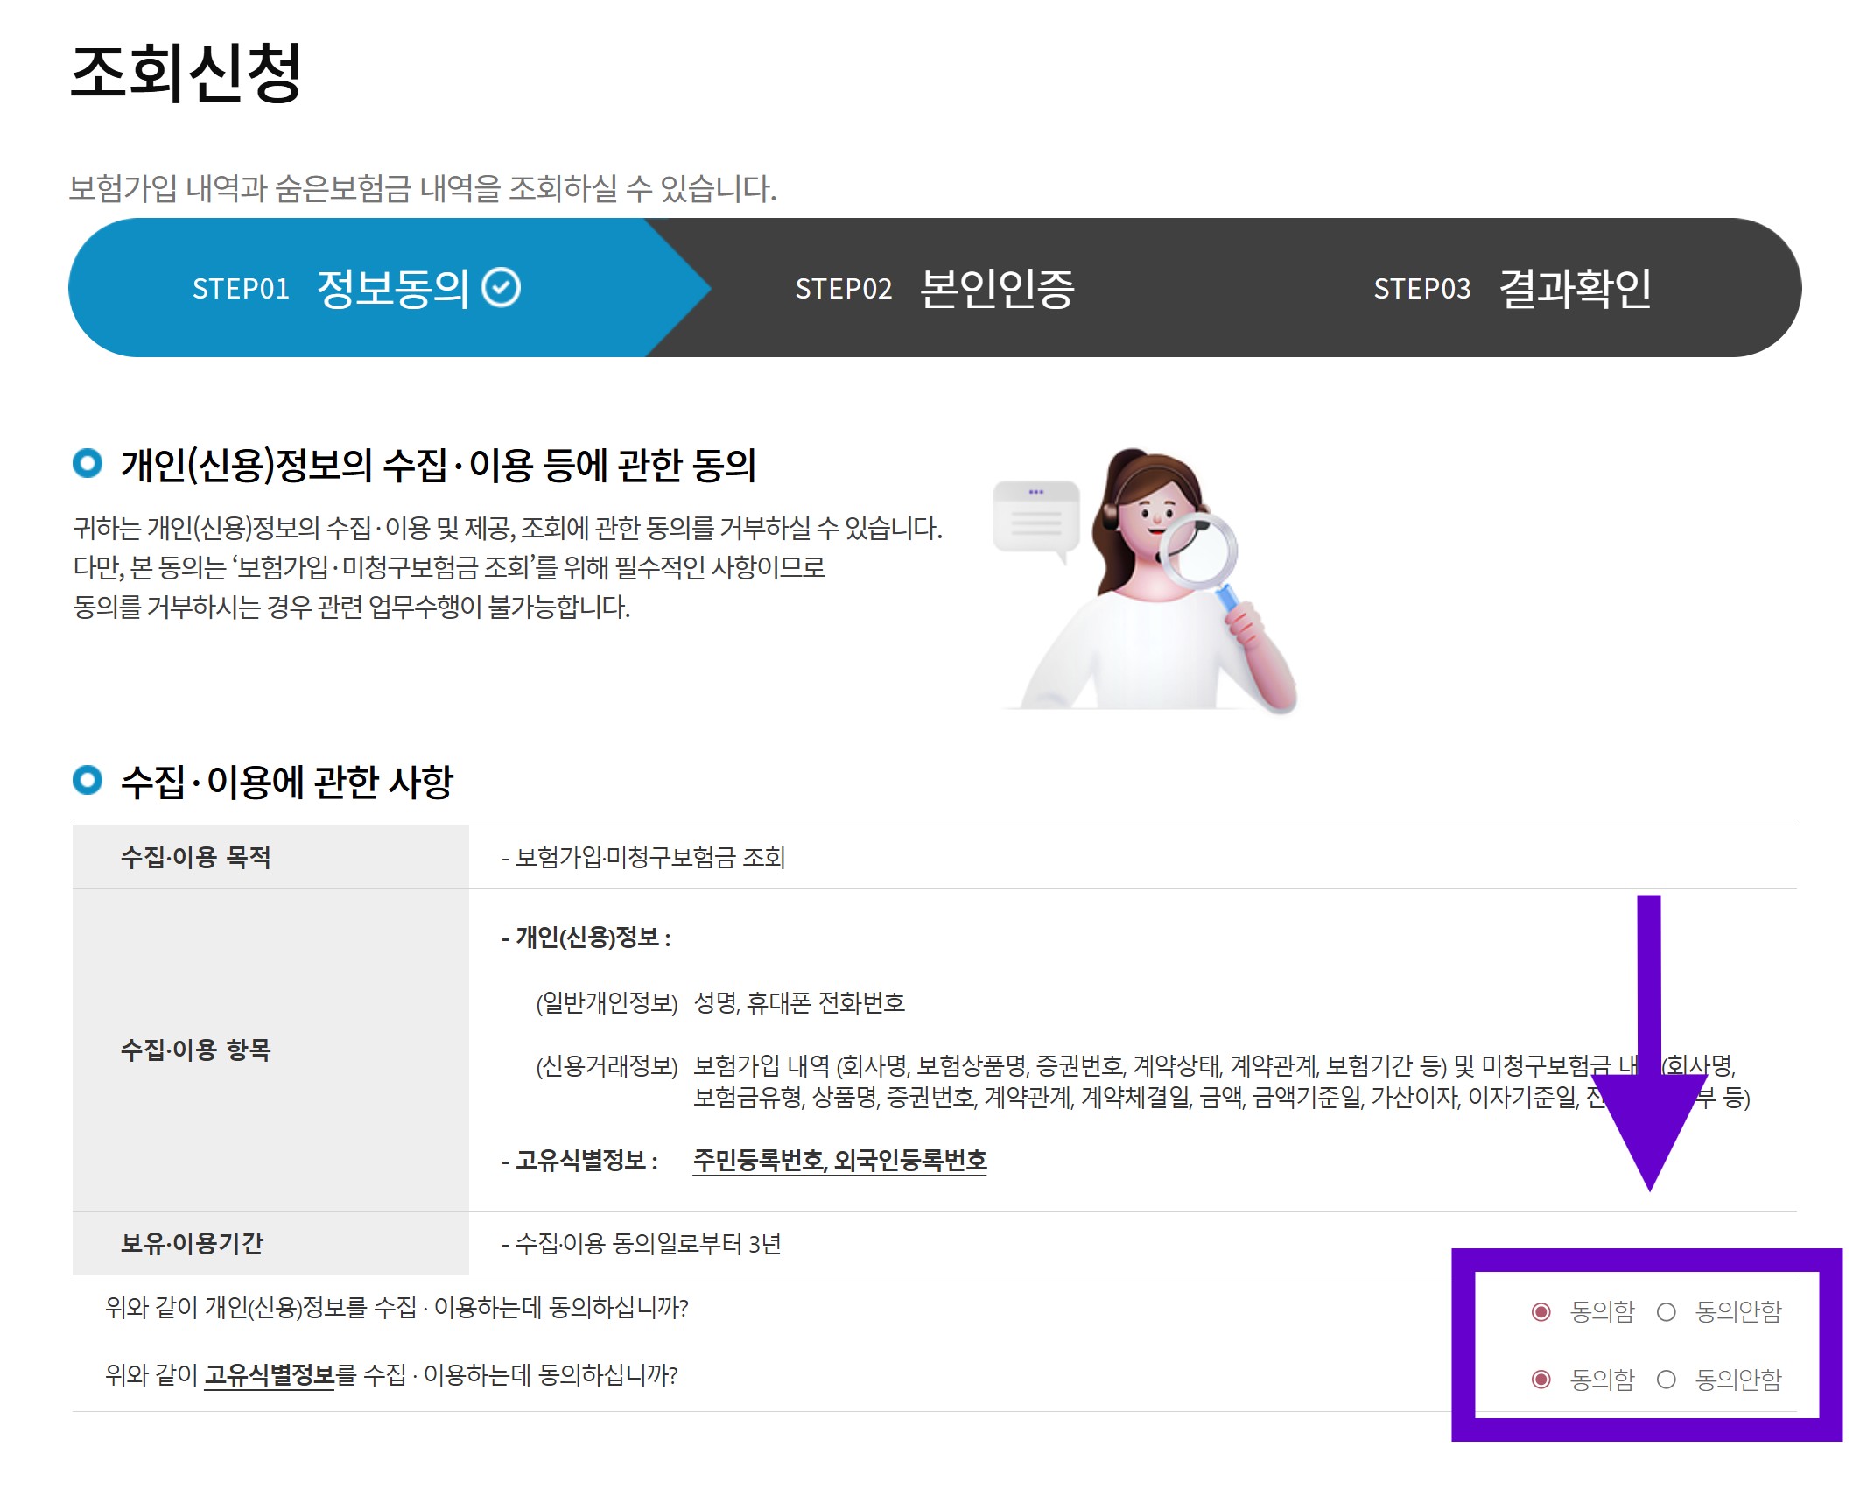Click the 수집·이용 목적 row header

coord(196,857)
